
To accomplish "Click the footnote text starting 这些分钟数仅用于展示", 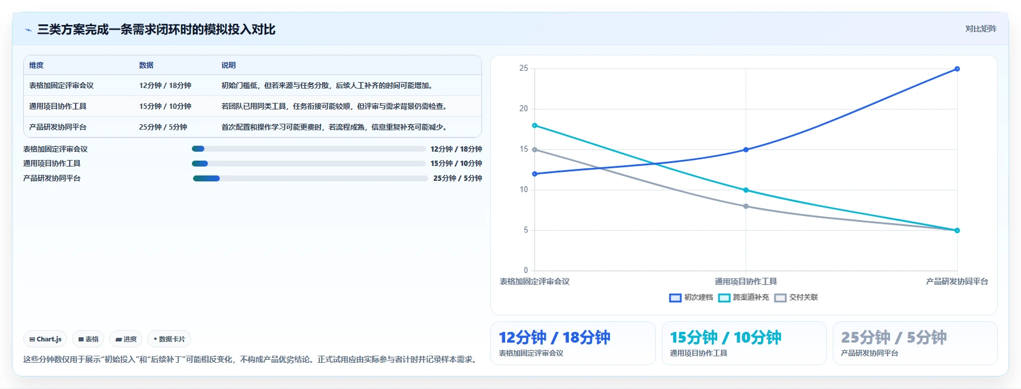I will (x=251, y=359).
